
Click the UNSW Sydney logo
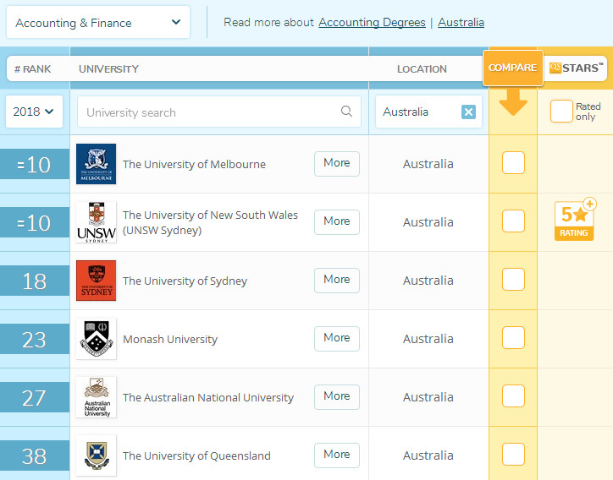[x=96, y=222]
